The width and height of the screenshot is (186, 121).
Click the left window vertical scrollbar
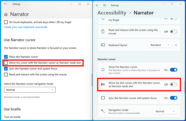[x=92, y=80]
